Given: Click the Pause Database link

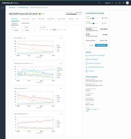Looking at the screenshot, I should [93, 59].
